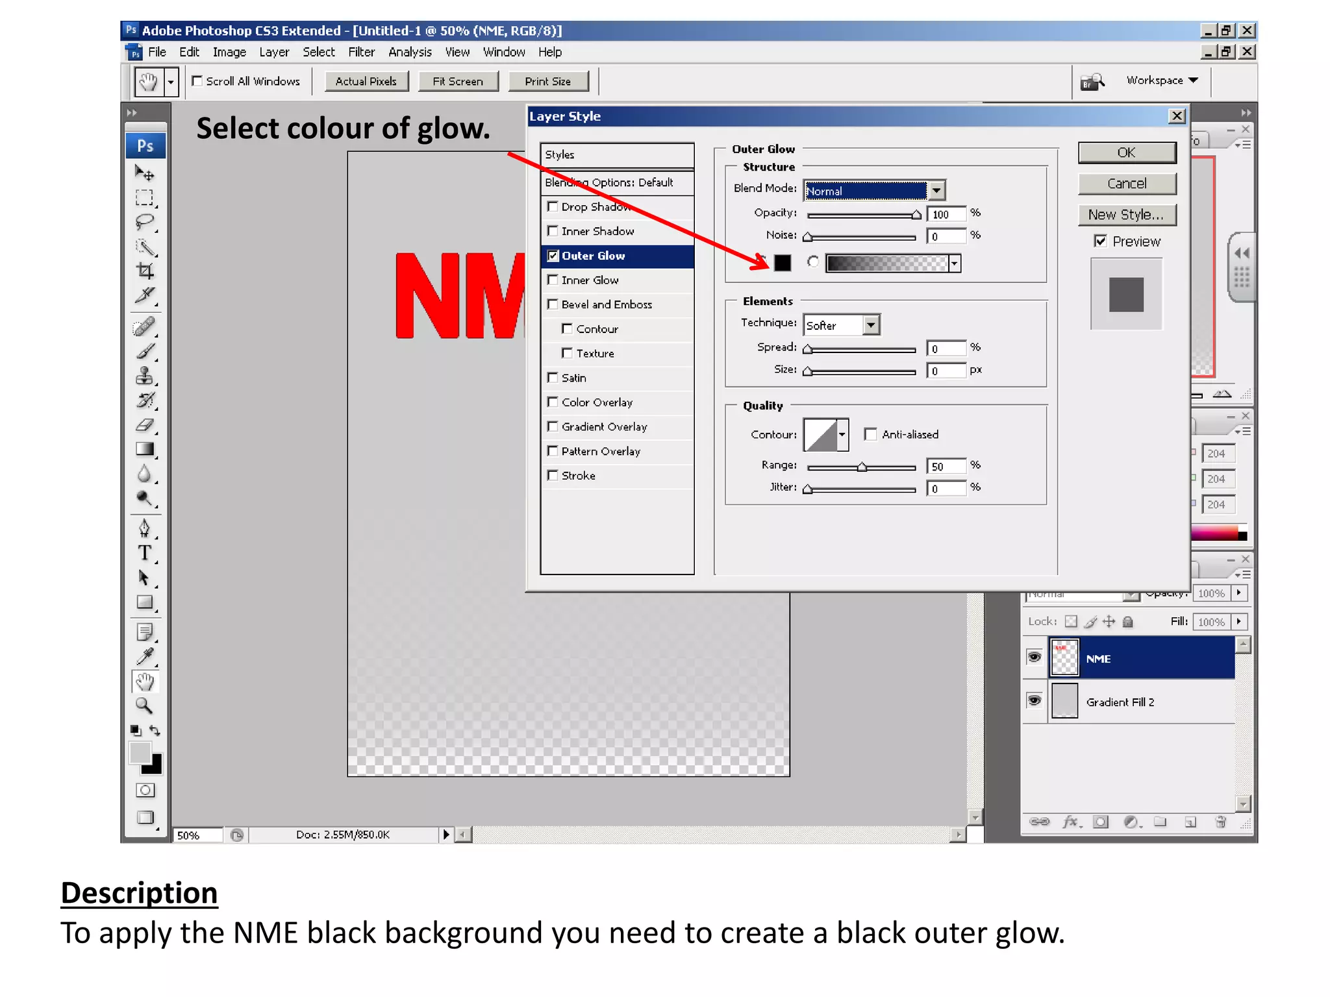Enable the Inner Glow style
Screen dimensions: 1330x997
(553, 280)
